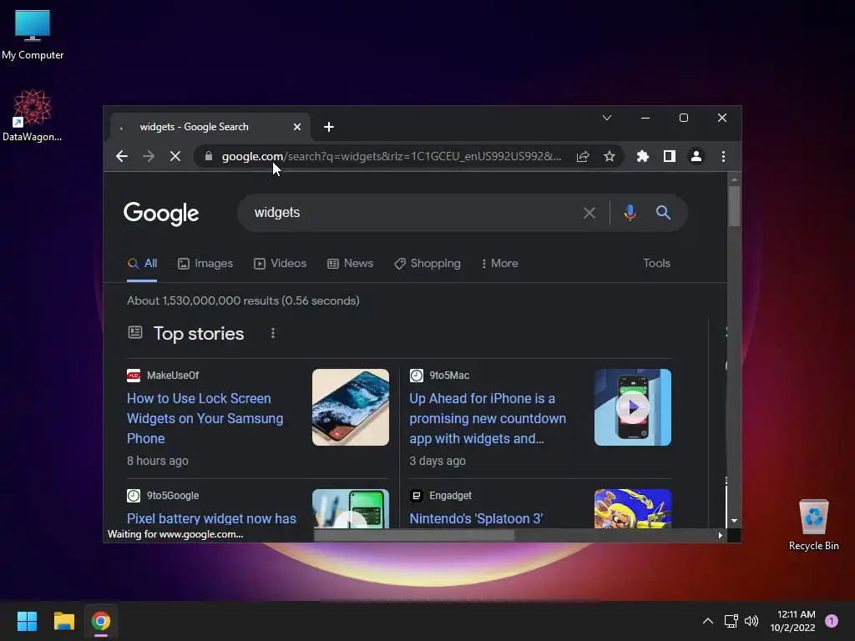Switch to the Images tab
The image size is (855, 641).
(205, 263)
